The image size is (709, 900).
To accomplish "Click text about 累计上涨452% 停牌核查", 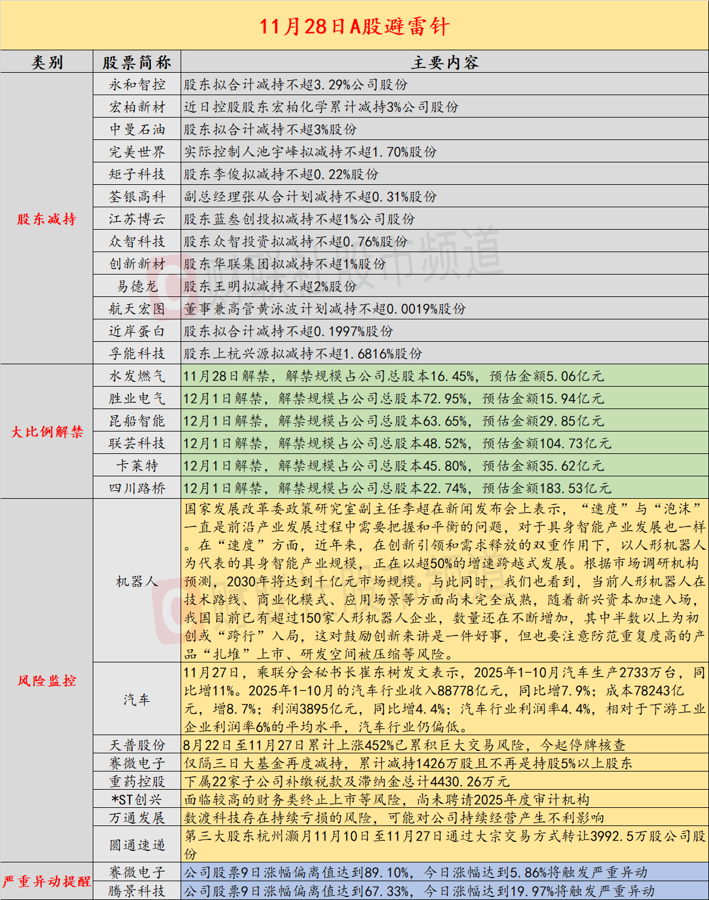I will point(405,745).
